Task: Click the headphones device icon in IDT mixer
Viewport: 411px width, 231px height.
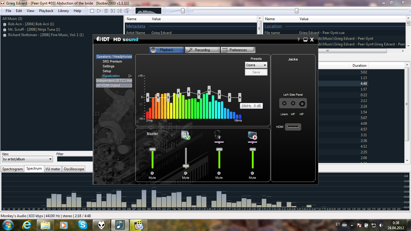Action: coord(218,134)
